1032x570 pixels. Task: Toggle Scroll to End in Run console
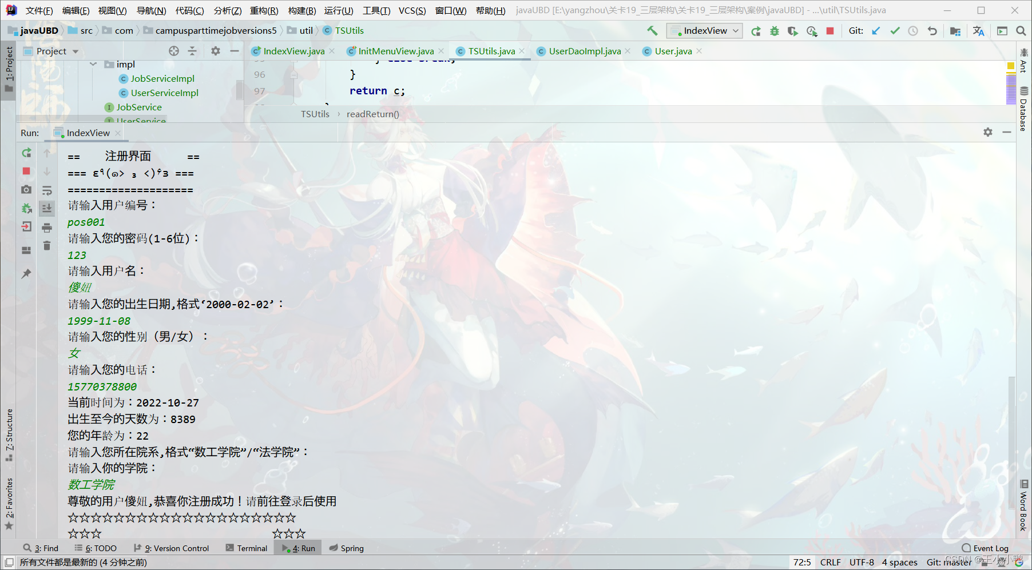click(x=47, y=208)
